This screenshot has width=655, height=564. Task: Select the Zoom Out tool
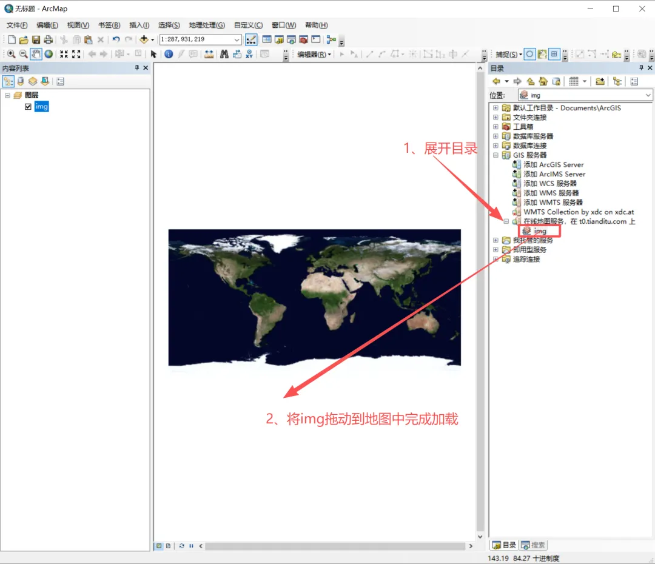coord(24,54)
